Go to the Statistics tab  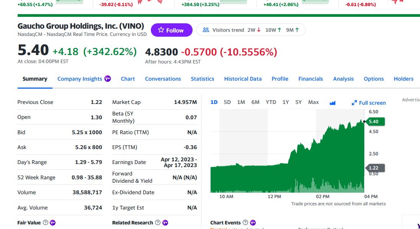[203, 79]
